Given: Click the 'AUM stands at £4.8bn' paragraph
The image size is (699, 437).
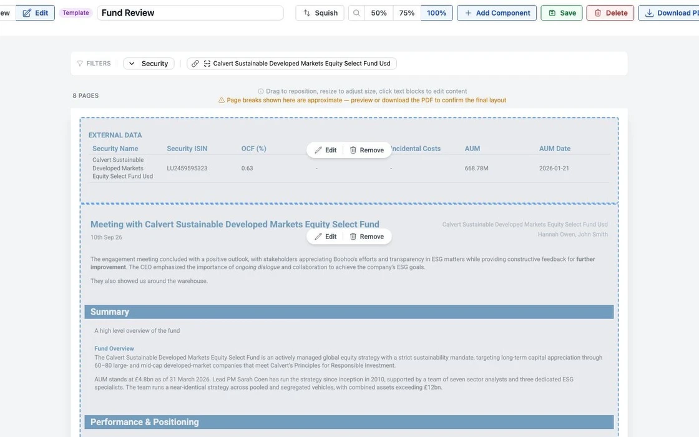Looking at the screenshot, I should 334,383.
